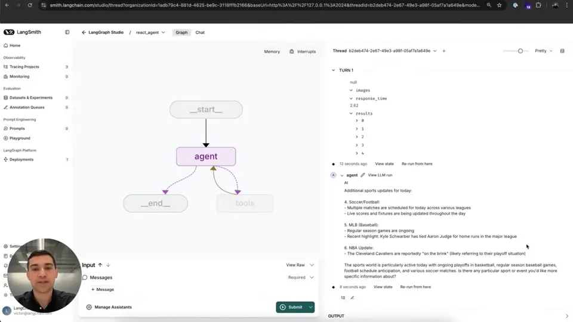The image size is (573, 322).
Task: Open Prompts page
Action: (17, 129)
